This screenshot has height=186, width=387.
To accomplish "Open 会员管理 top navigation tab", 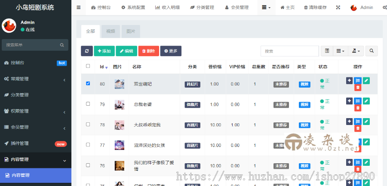I will (x=236, y=7).
